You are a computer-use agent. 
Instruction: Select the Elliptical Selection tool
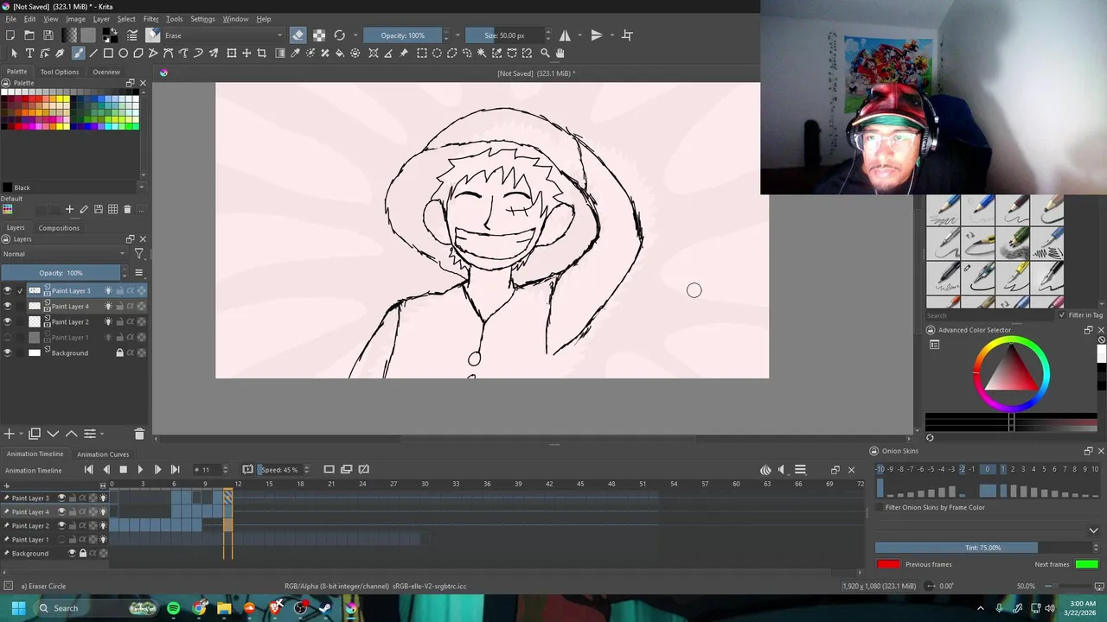pos(437,54)
